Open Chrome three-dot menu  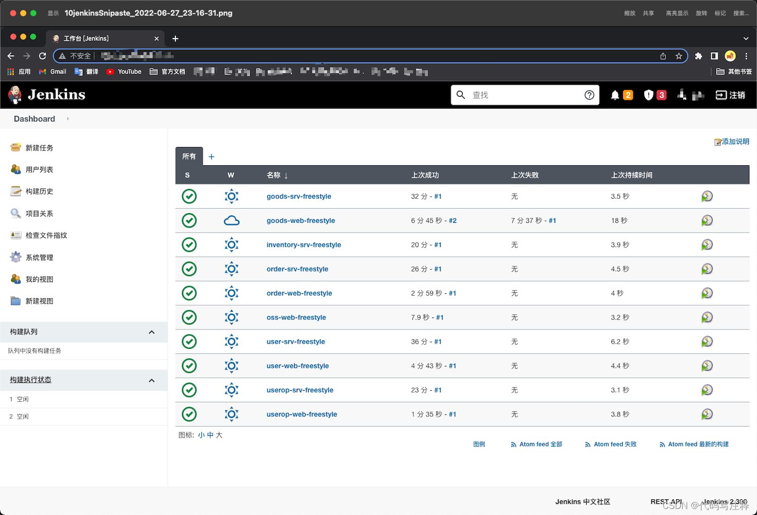coord(746,56)
